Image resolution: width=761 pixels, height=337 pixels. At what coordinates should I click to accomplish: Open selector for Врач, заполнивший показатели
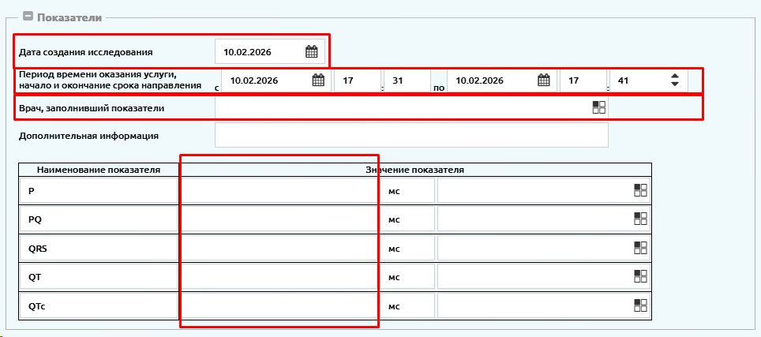(599, 107)
